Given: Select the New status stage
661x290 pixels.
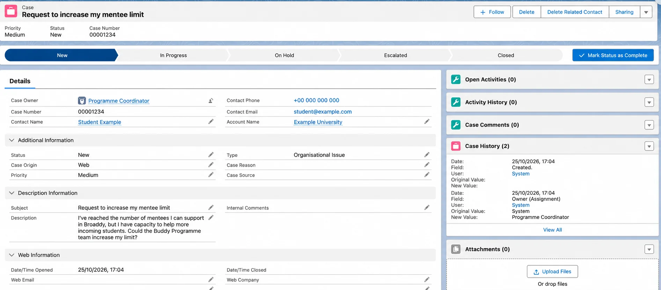Looking at the screenshot, I should [x=62, y=55].
